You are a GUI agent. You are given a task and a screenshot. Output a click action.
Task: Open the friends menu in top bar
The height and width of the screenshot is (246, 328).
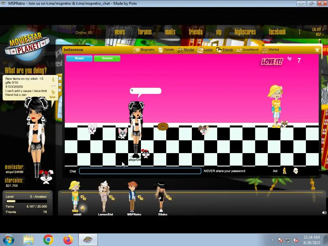(196, 32)
